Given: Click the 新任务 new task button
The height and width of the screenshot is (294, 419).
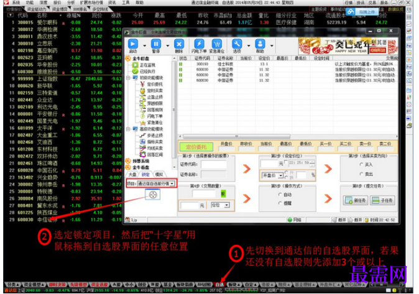Looking at the screenshot, I should click(356, 200).
